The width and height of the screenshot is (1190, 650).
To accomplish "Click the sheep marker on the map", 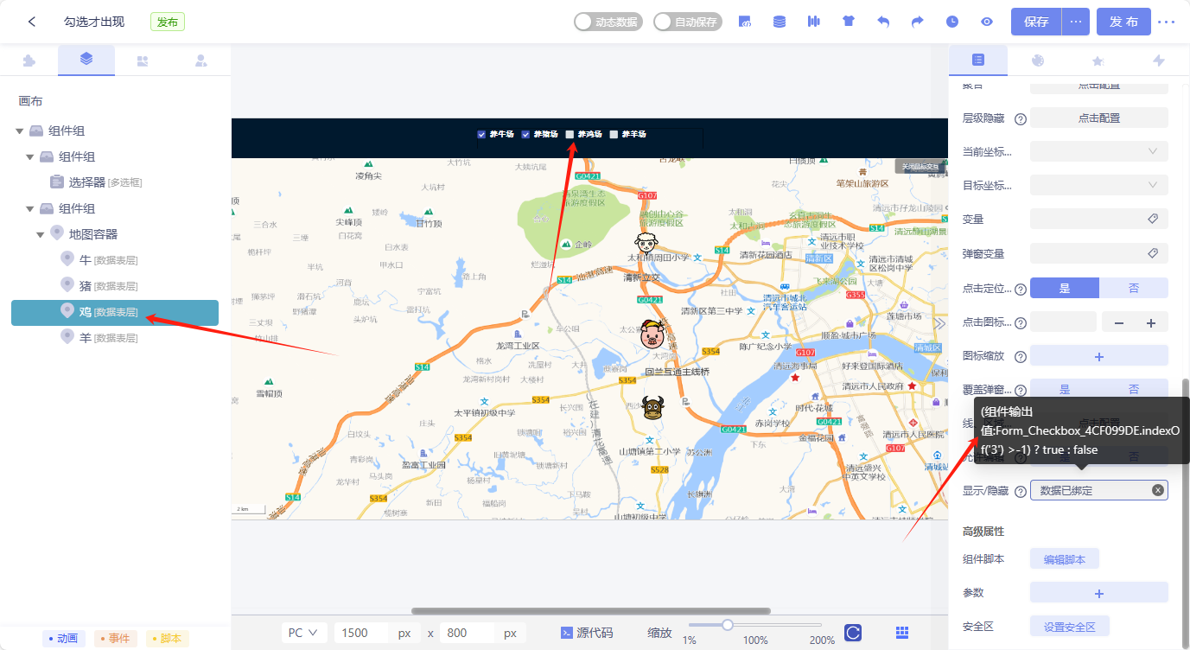I will (x=646, y=244).
